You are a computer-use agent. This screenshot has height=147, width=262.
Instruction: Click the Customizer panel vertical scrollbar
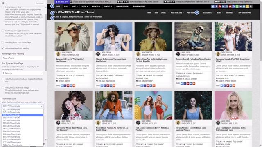click(46, 42)
